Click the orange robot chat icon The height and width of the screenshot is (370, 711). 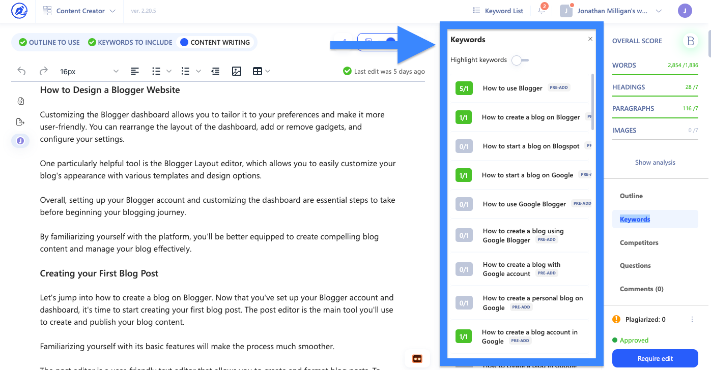(417, 358)
